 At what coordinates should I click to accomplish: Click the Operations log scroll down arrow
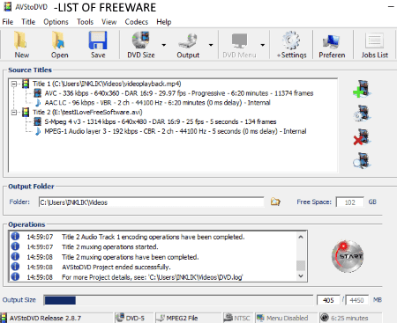point(301,276)
